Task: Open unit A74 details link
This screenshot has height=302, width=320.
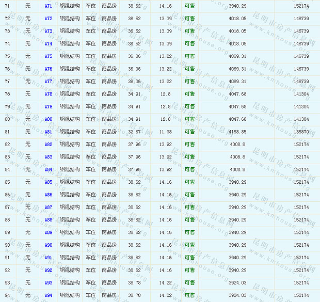Action: tap(48, 44)
